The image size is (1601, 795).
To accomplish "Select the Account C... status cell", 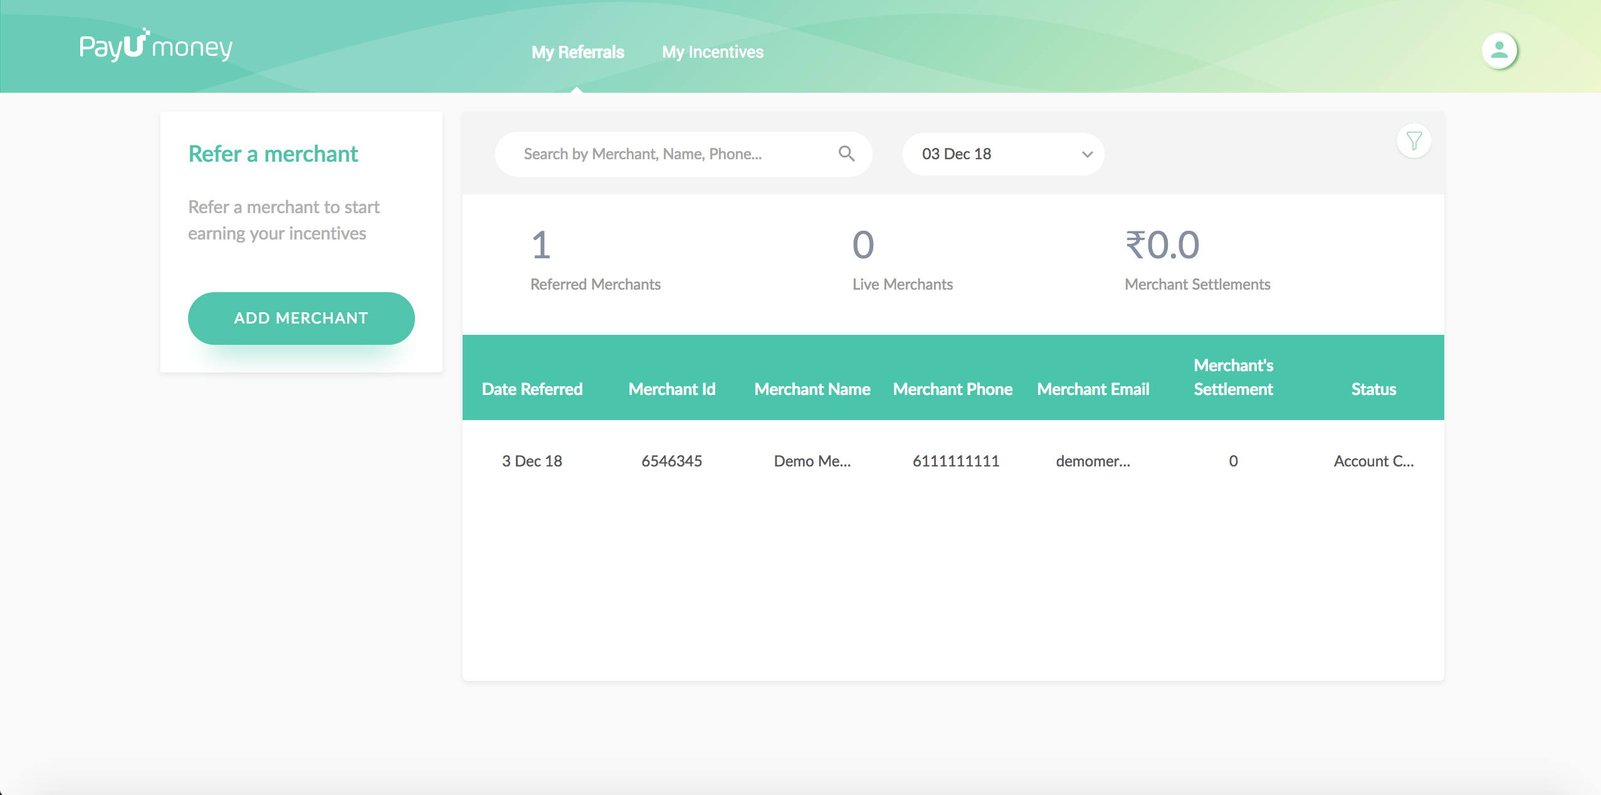I will coord(1373,461).
